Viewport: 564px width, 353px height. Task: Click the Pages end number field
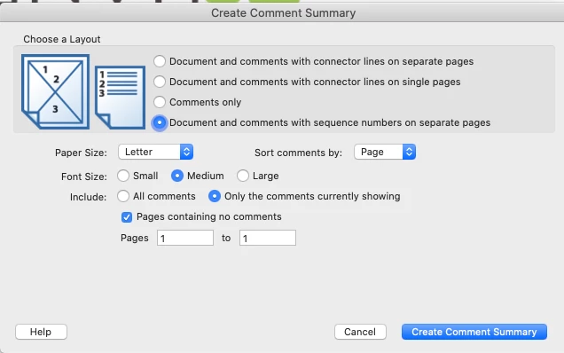pyautogui.click(x=268, y=238)
